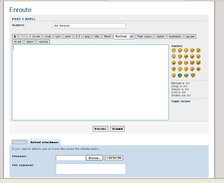Preview the reply before posting
The width and height of the screenshot is (224, 183).
100,129
